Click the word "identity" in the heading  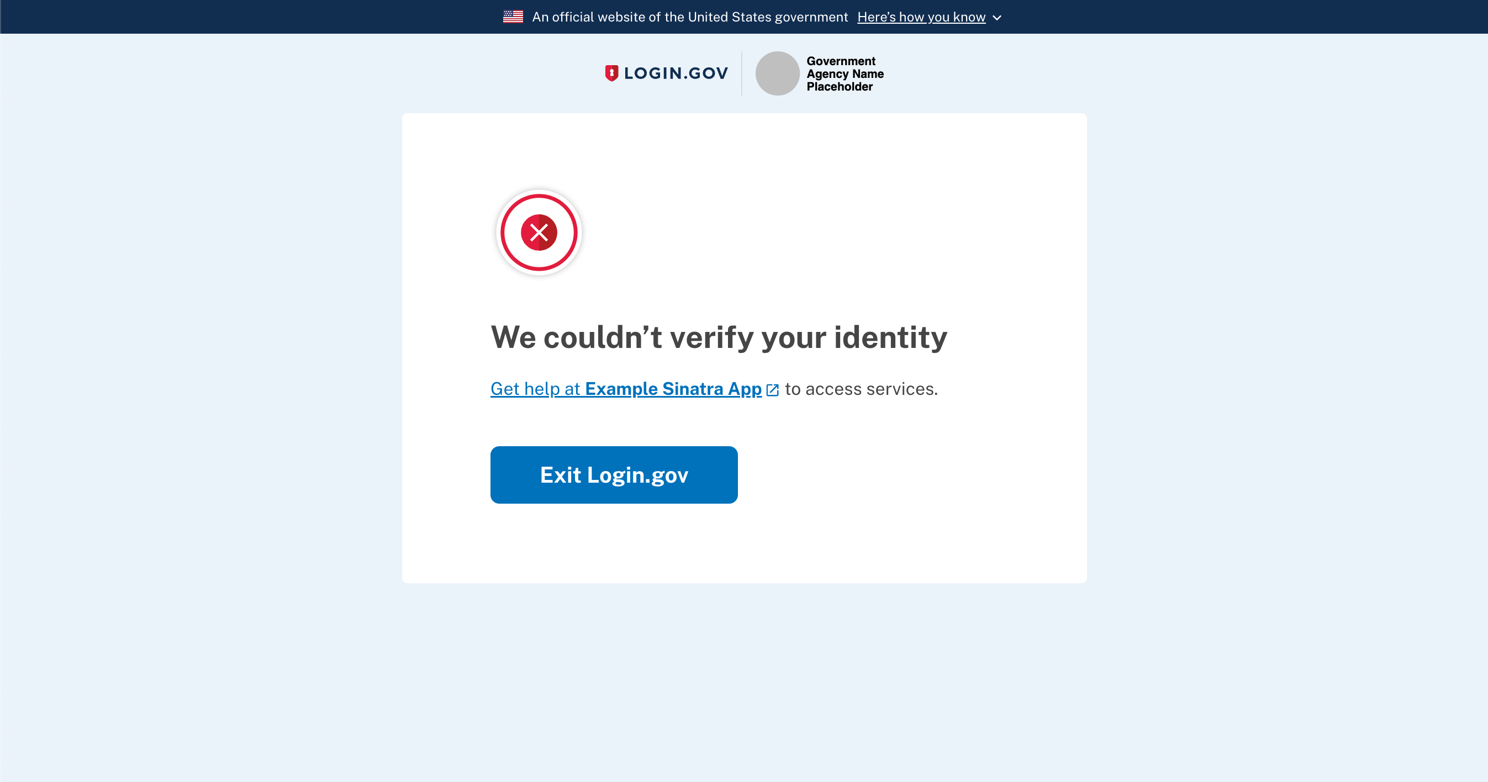coord(890,337)
